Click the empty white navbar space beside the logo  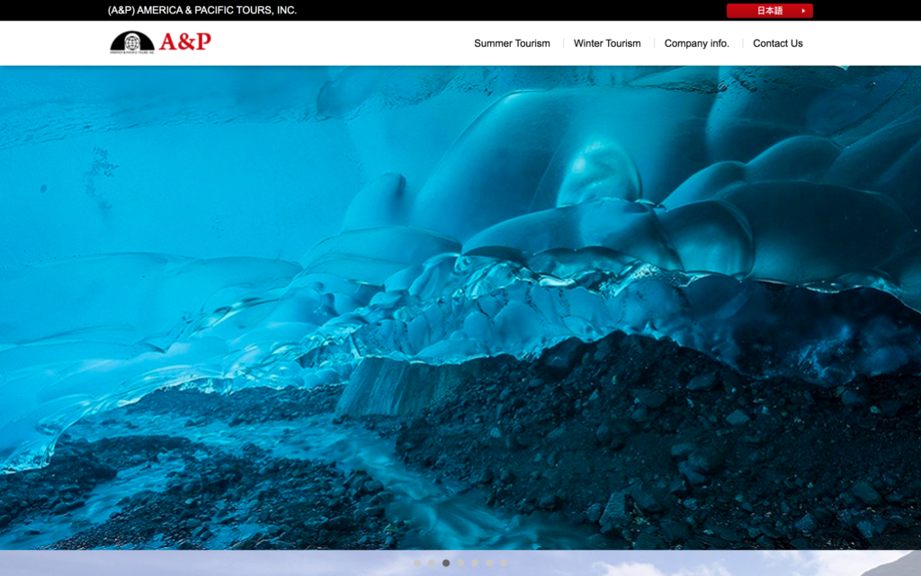[x=342, y=43]
